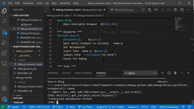
Task: Open the Help menu
Action: [75, 3]
